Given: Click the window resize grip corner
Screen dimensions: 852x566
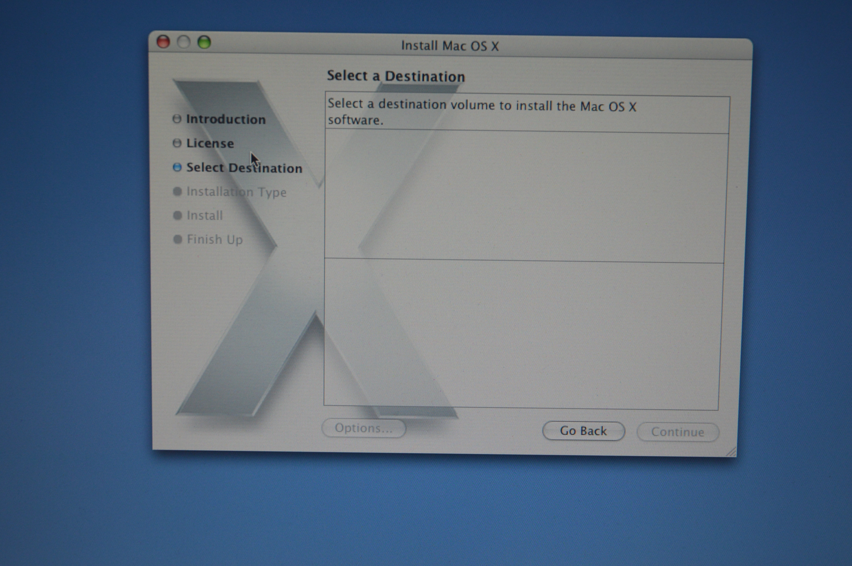Looking at the screenshot, I should pyautogui.click(x=731, y=452).
